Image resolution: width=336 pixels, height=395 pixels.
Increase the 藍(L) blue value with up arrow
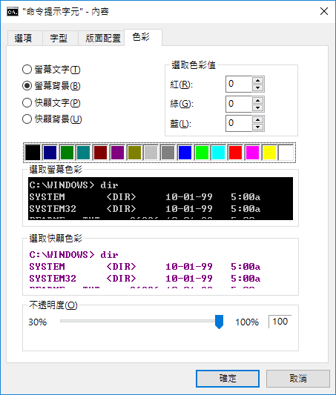coord(257,119)
